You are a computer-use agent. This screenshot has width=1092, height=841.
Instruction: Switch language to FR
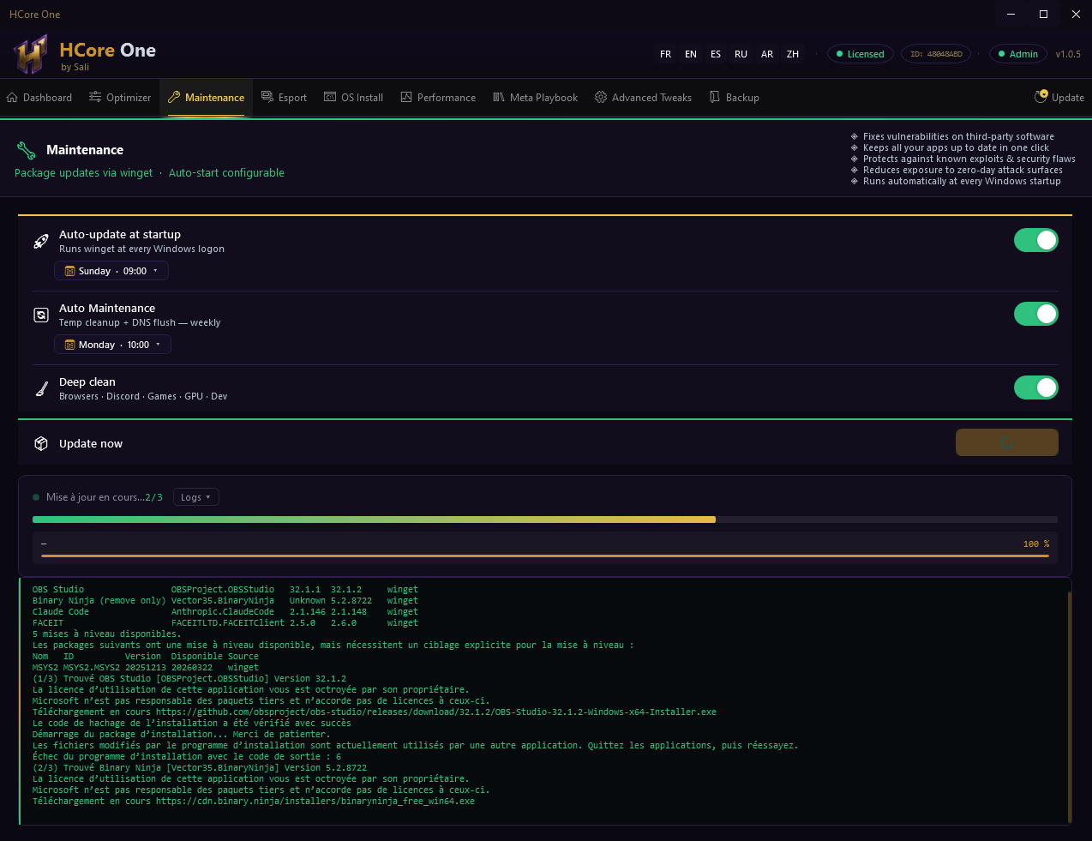(x=665, y=54)
